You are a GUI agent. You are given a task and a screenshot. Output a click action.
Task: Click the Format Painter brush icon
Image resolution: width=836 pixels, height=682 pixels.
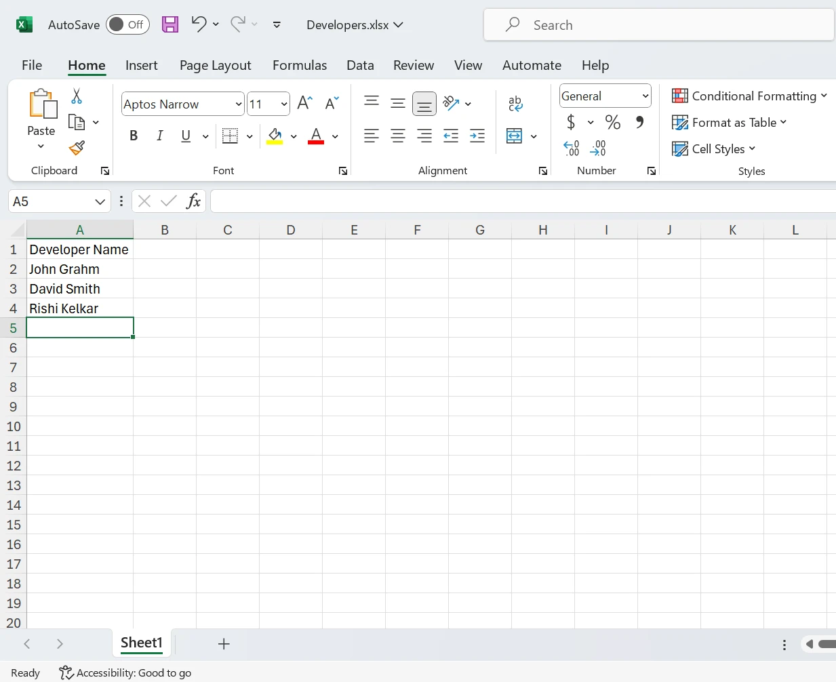pos(77,148)
